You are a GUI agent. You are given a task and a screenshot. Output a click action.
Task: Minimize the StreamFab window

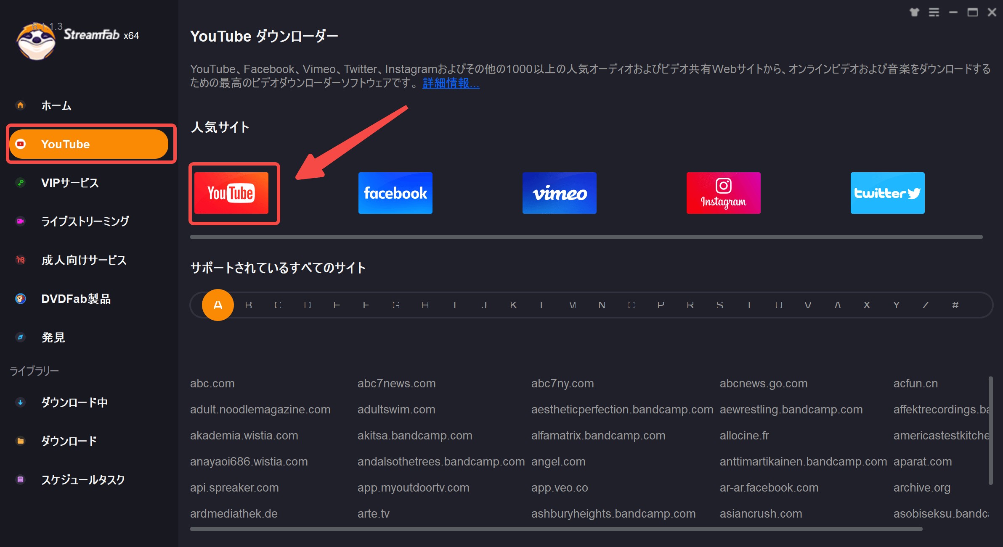pyautogui.click(x=953, y=12)
